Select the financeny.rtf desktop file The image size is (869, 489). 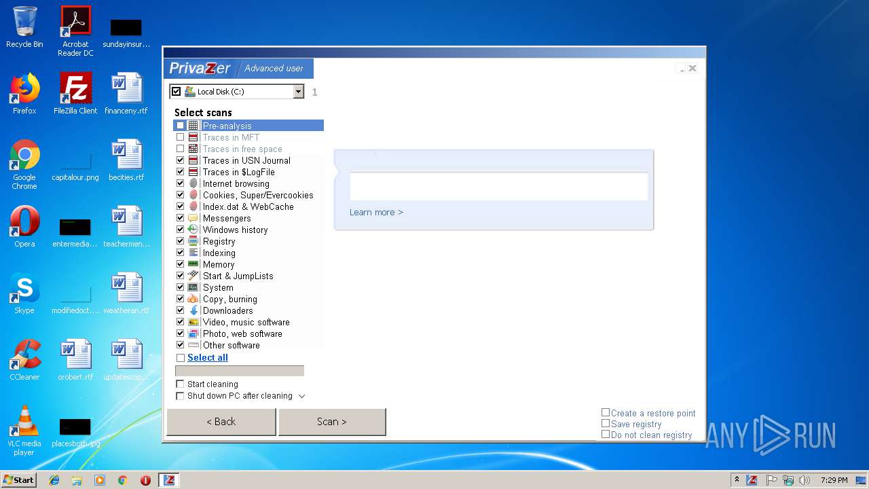tap(126, 94)
